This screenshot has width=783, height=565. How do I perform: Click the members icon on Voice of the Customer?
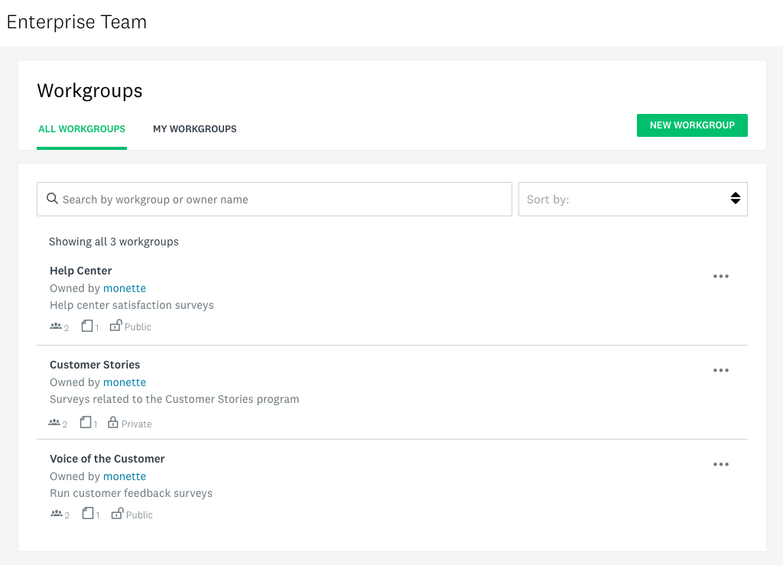coord(55,514)
